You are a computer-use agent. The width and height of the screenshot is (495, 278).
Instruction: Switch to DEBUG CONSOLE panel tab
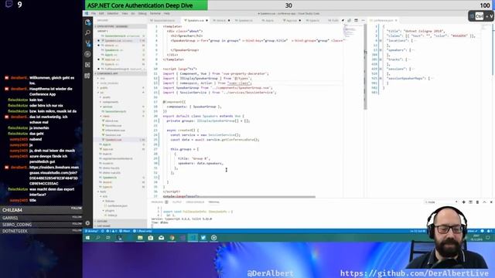(x=195, y=202)
